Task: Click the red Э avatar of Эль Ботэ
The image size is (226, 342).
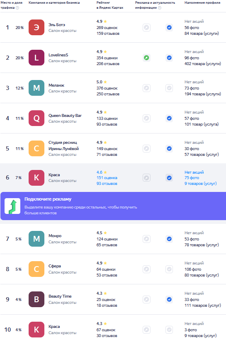Action: tap(36, 27)
